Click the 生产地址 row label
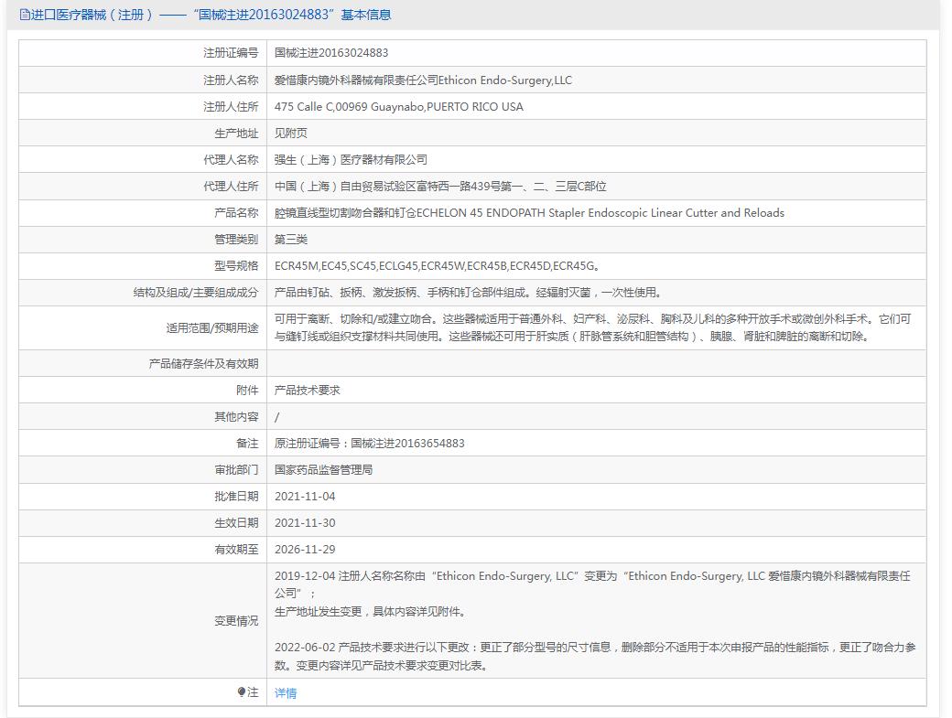Screen dimensions: 952x718 (236, 133)
